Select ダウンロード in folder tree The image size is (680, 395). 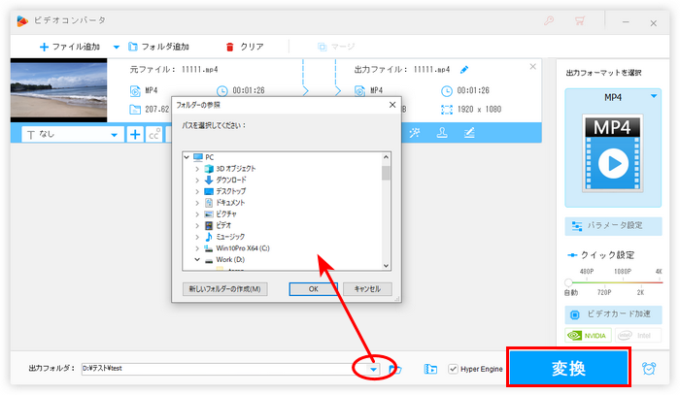pos(231,180)
